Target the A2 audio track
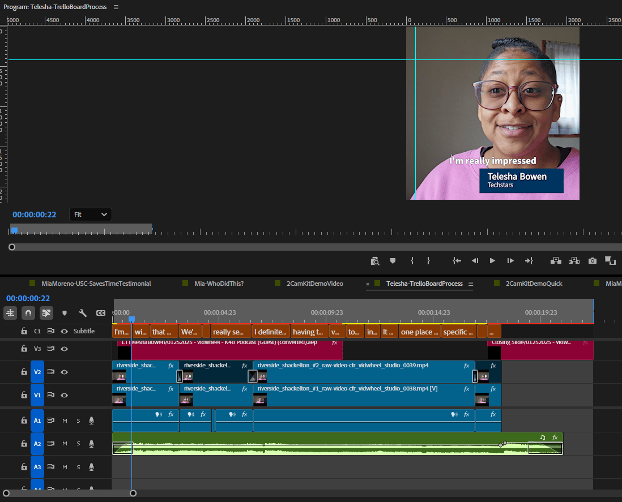Screen dimensions: 622x502 [37, 444]
